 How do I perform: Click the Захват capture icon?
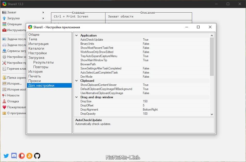coord(4,12)
